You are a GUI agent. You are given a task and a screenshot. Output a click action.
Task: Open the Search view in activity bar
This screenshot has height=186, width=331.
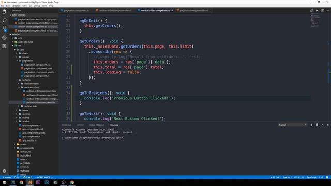[4, 21]
